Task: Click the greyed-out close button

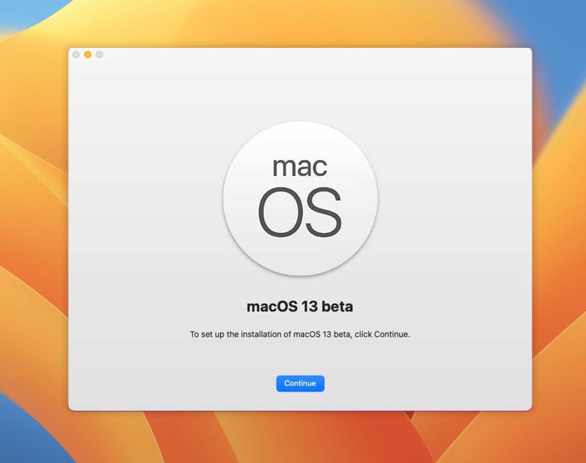Action: (76, 55)
